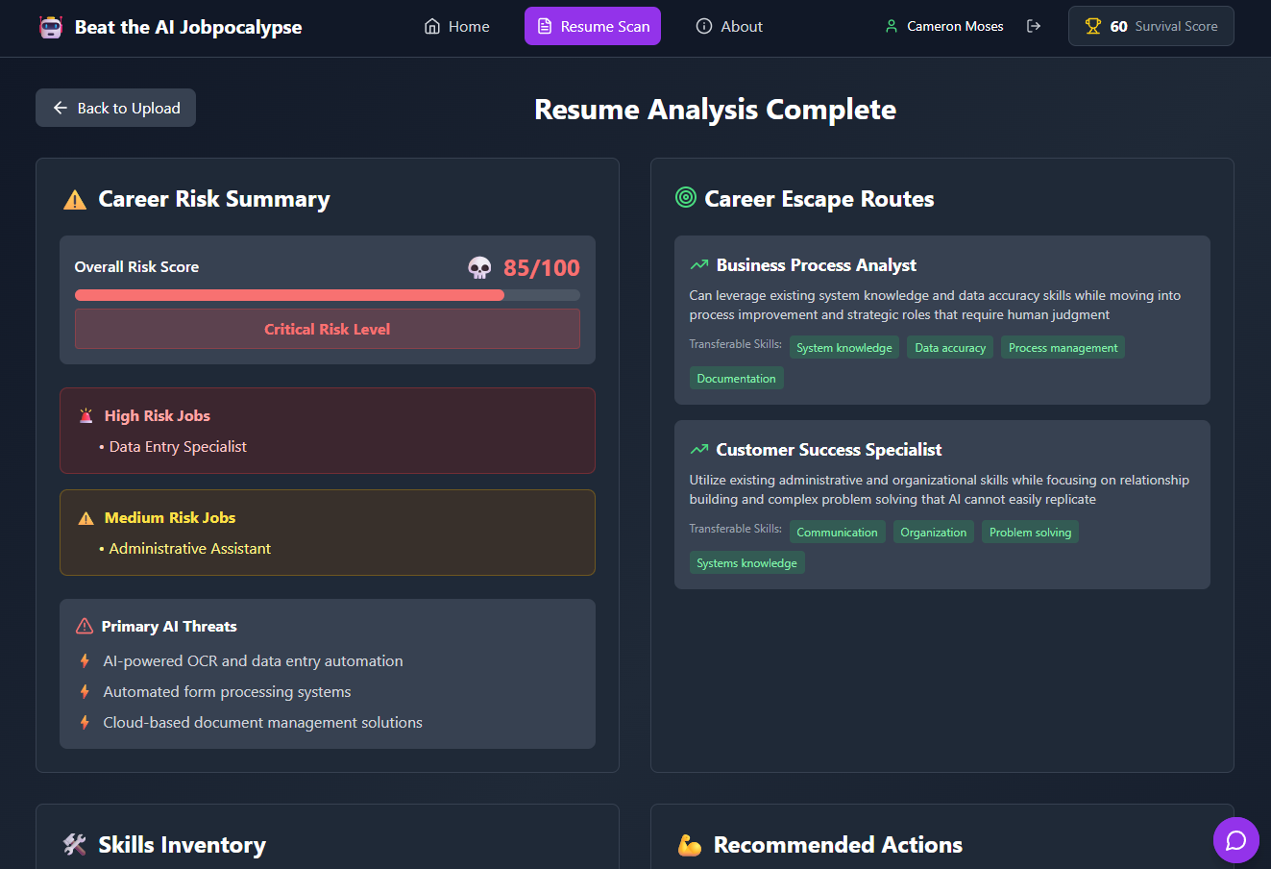Click the warning icon beside Medium Risk Jobs

[x=86, y=518]
